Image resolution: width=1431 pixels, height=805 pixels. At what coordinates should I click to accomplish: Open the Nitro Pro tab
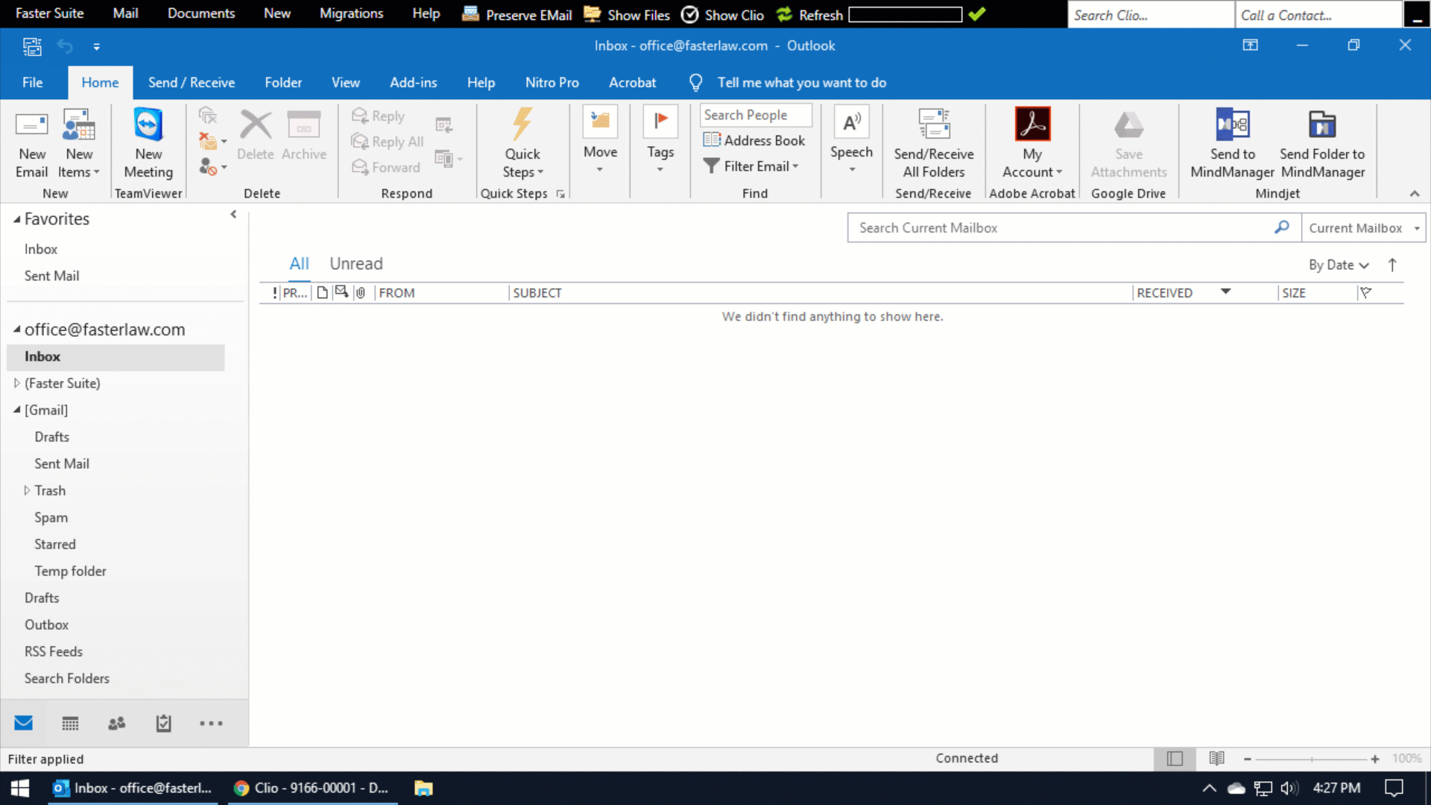click(552, 83)
